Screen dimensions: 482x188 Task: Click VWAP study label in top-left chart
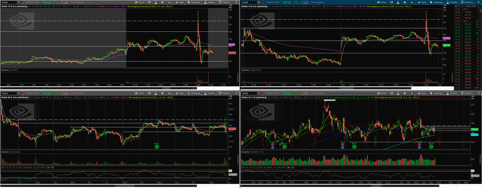coord(109,6)
